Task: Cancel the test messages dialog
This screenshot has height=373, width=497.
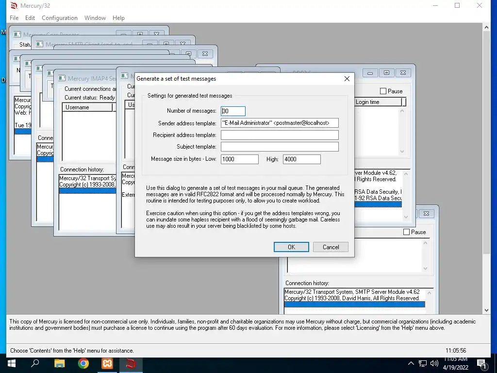Action: coord(331,247)
